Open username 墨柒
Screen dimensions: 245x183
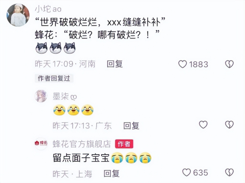61,96
